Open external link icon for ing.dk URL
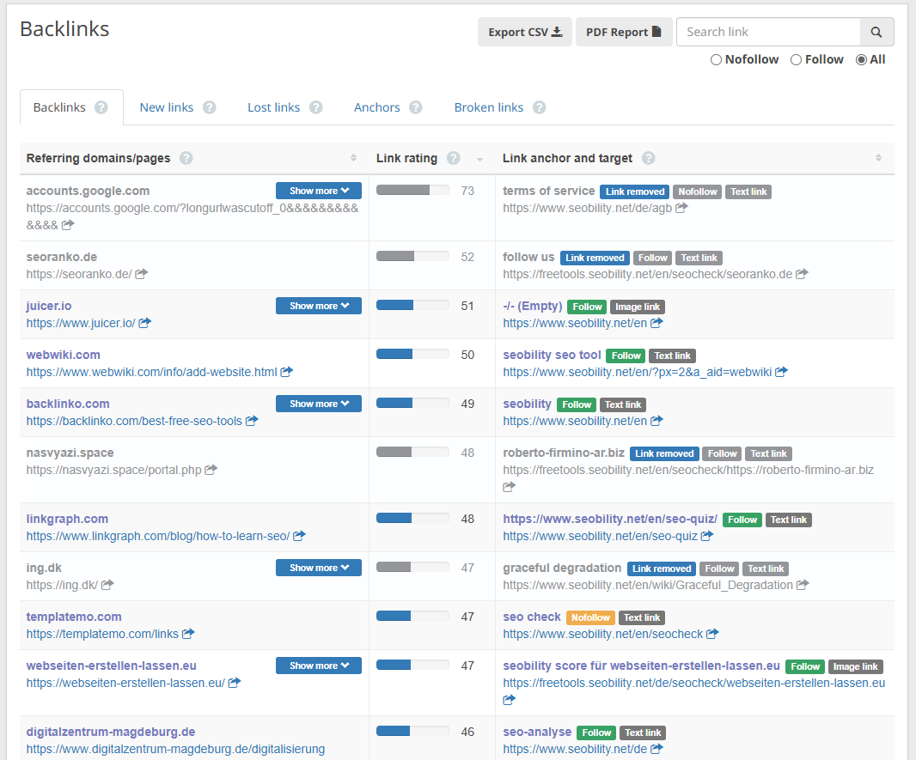916x760 pixels. [x=107, y=585]
